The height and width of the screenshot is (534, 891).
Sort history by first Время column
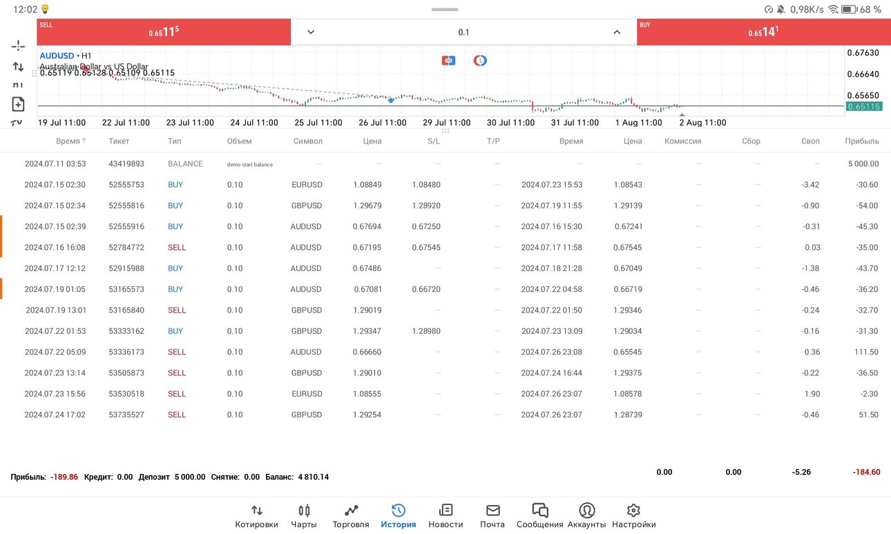coord(71,141)
